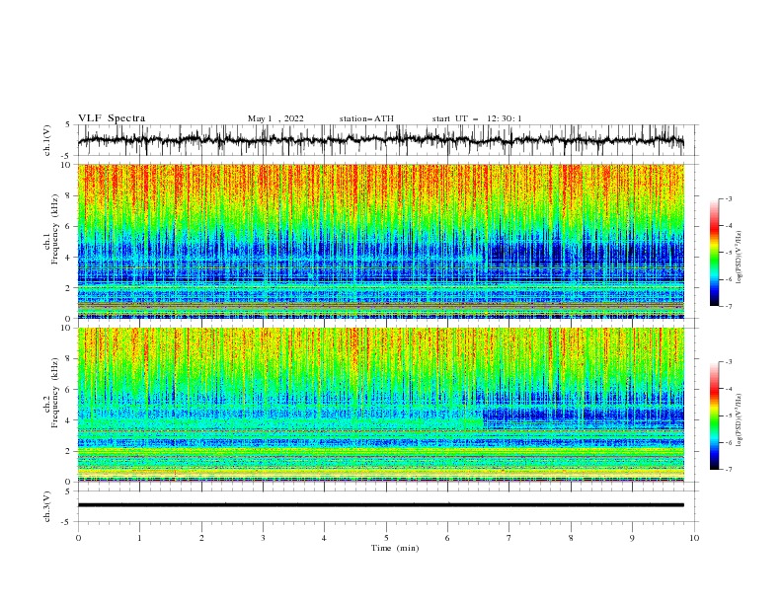Image resolution: width=782 pixels, height=604 pixels.
Task: Click the ch.1 'Frequency (kHz)' axis label
Action: pyautogui.click(x=55, y=230)
